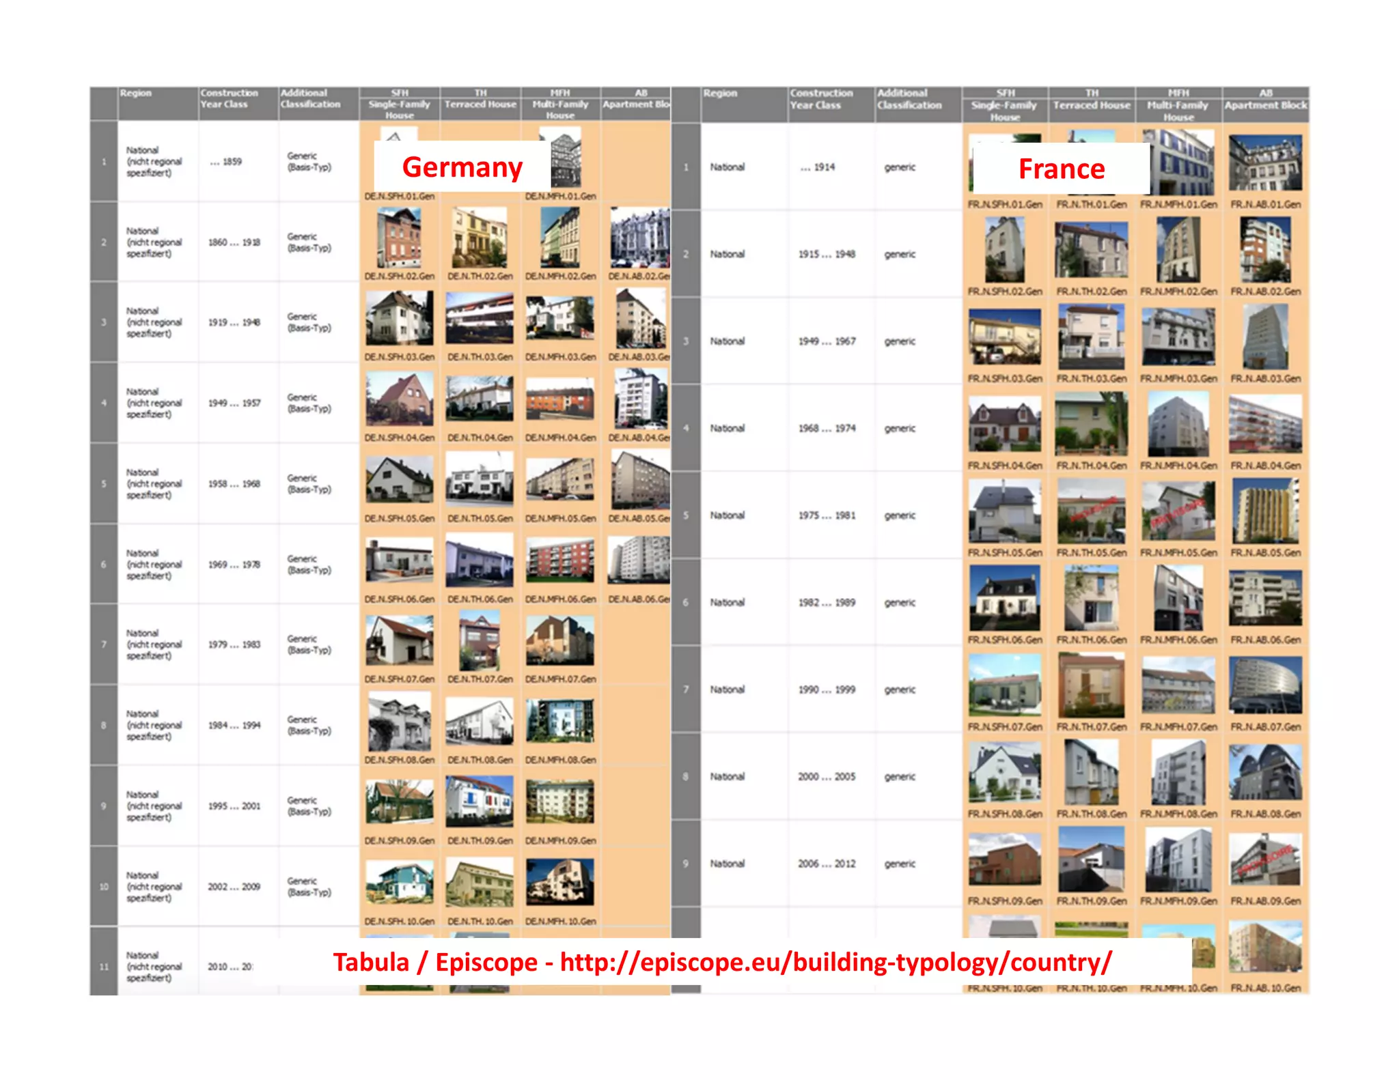Click the DE.N.SFH.08.Gen black-and-white photo

[399, 722]
